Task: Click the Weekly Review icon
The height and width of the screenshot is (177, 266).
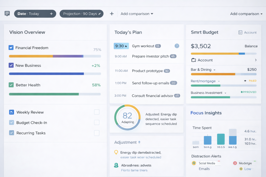Action: click(x=11, y=112)
